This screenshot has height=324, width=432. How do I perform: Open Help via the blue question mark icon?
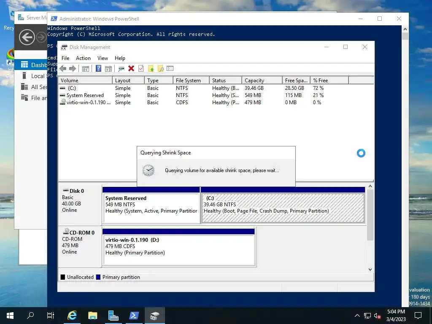click(98, 68)
